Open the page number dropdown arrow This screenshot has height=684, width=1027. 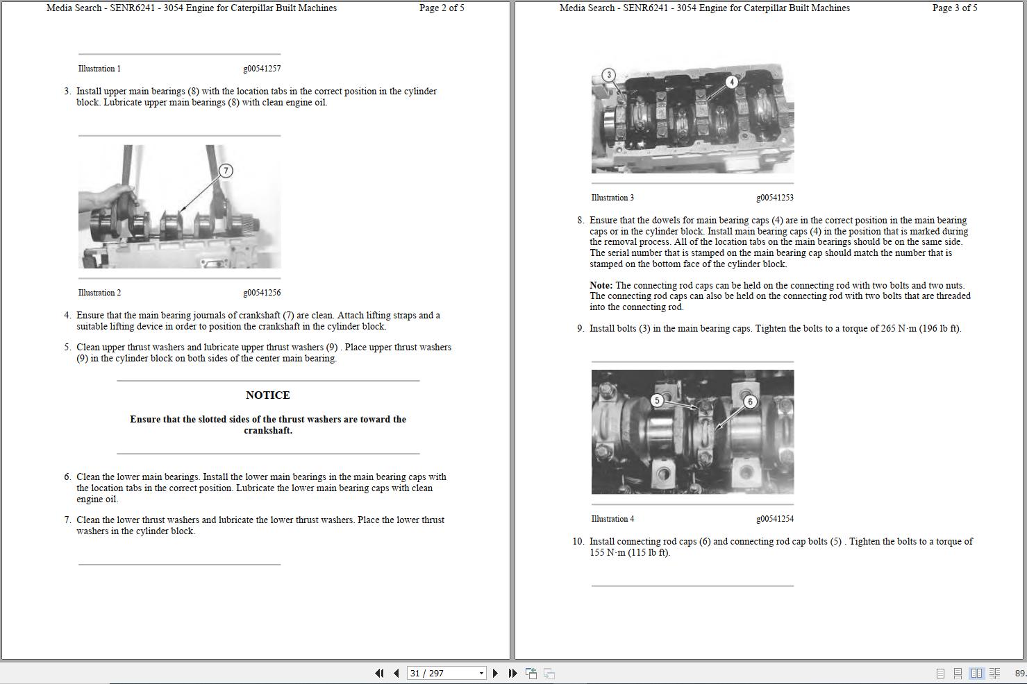click(481, 673)
